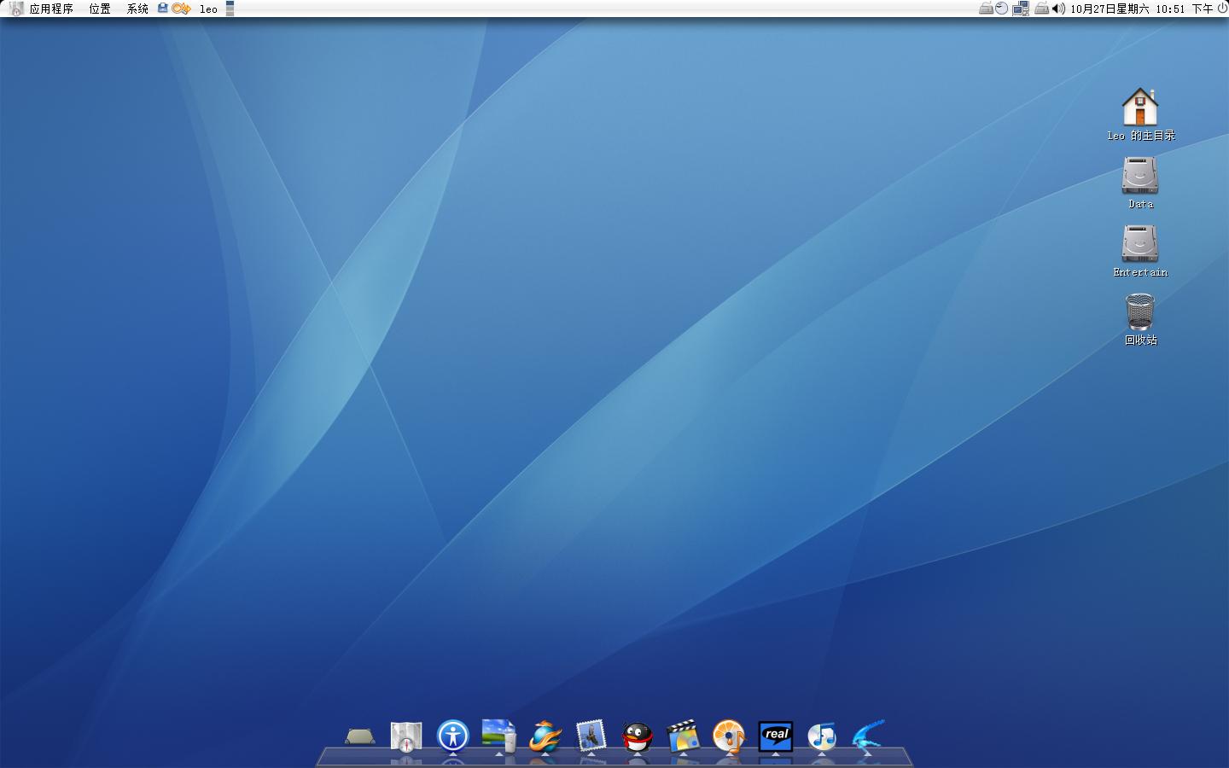The height and width of the screenshot is (768, 1229).
Task: Click the leo user switcher label
Action: (208, 9)
